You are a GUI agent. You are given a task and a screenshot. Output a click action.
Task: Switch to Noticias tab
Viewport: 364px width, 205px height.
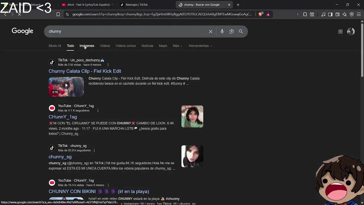[147, 46]
